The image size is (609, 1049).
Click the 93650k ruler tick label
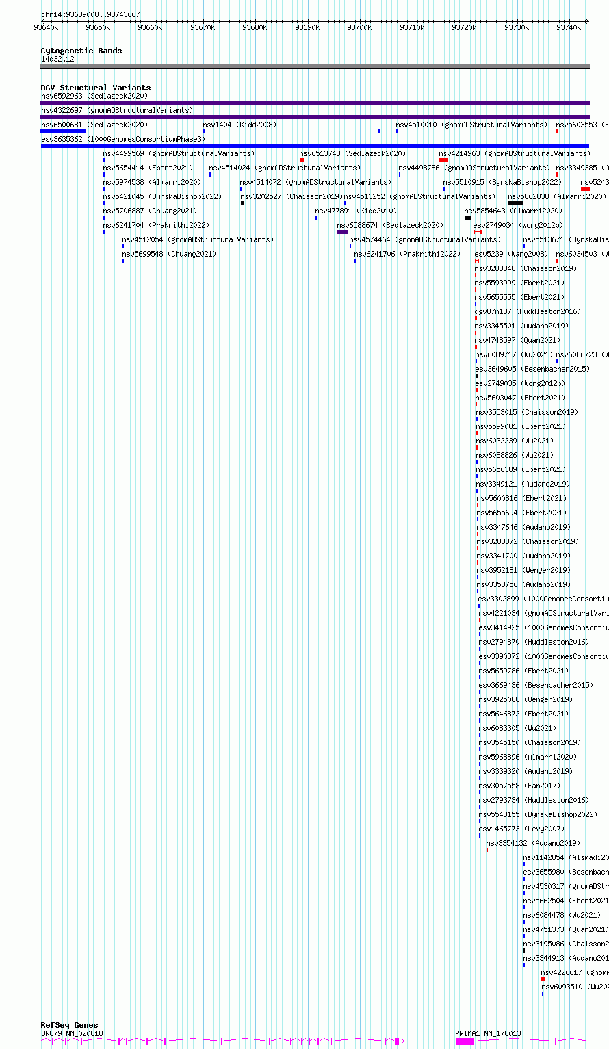tap(98, 27)
